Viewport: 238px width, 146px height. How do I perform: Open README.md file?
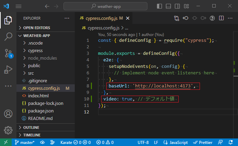[46, 118]
